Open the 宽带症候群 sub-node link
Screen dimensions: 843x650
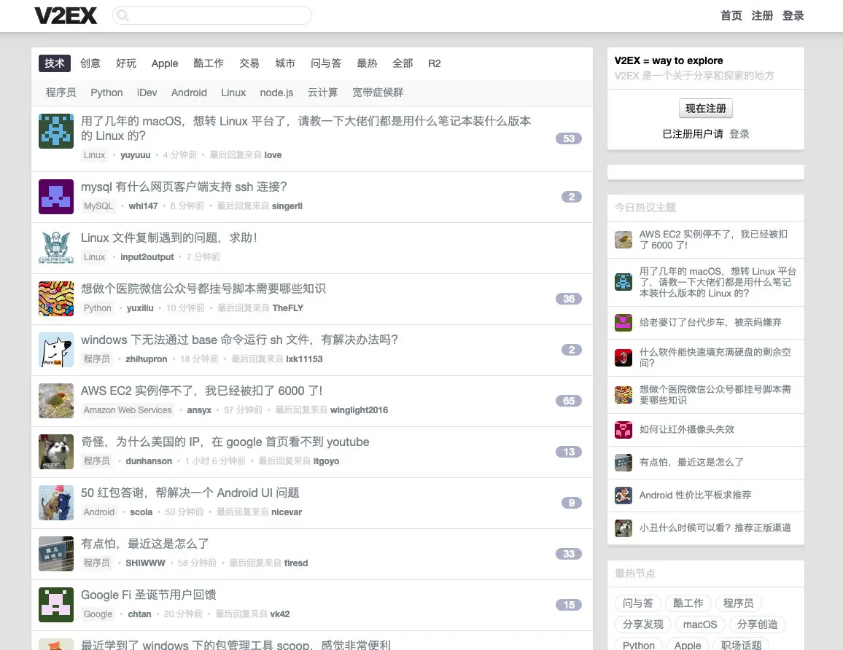378,93
